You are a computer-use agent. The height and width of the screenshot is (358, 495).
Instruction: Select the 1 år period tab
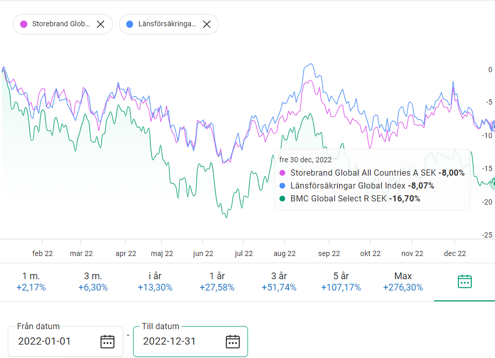[x=217, y=282]
